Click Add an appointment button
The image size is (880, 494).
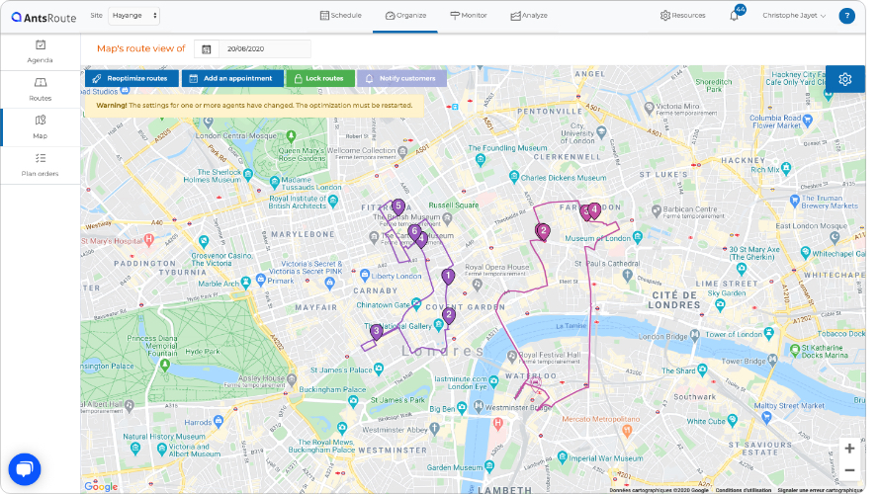[x=231, y=78]
